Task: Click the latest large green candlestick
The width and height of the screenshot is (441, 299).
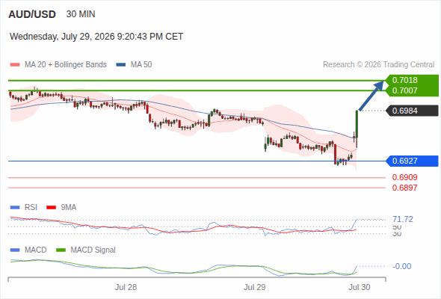Action: (x=357, y=124)
